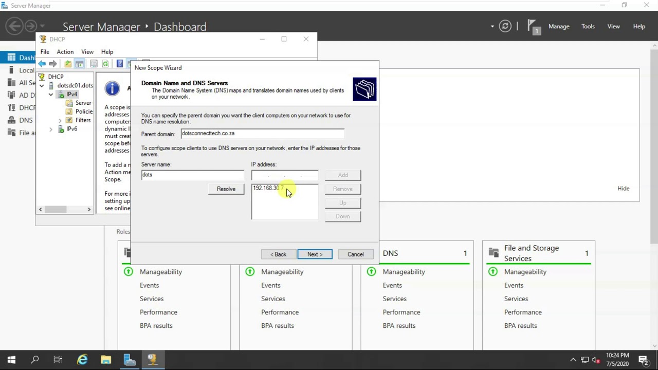Click the Up One Level folder icon in DHCP toolbar

pyautogui.click(x=68, y=64)
